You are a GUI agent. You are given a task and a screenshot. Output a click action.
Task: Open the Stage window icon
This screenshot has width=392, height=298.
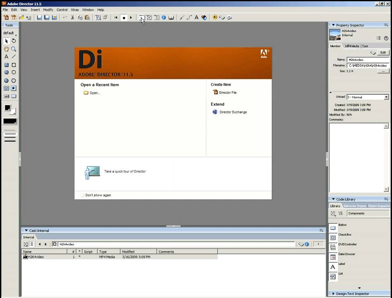tap(141, 17)
